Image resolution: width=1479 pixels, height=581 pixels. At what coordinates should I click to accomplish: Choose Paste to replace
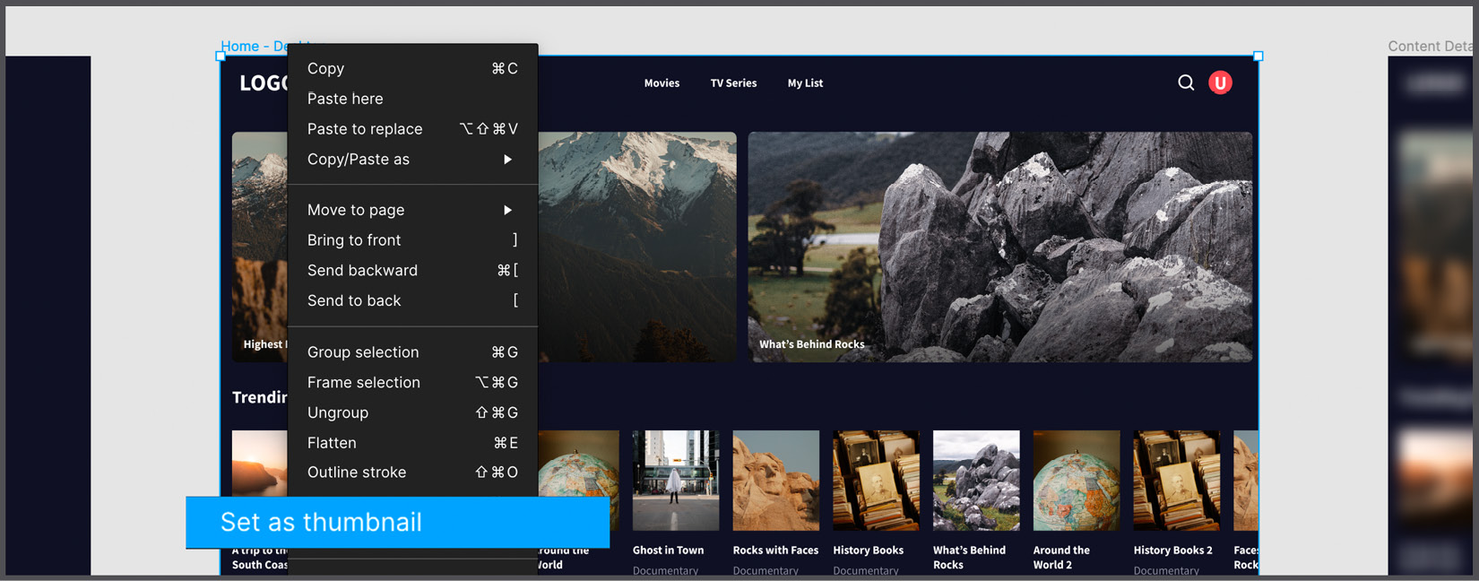(x=412, y=129)
